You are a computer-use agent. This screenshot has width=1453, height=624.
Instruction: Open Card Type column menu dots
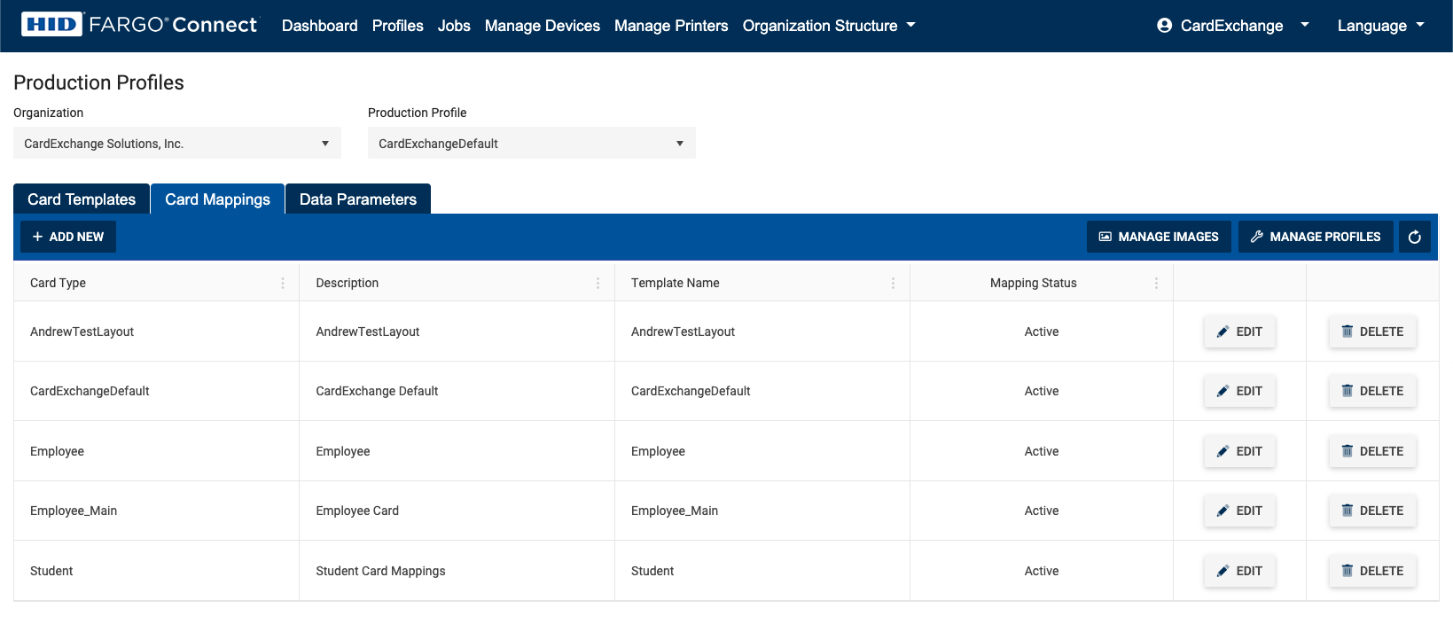click(283, 283)
